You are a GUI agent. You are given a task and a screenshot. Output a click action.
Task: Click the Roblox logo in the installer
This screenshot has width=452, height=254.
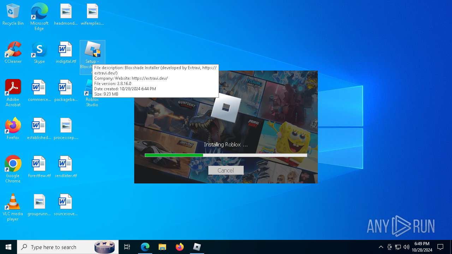point(226,107)
